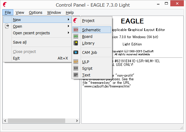The height and width of the screenshot is (132, 186).
Task: Open the Help menu
Action: click(x=70, y=12)
